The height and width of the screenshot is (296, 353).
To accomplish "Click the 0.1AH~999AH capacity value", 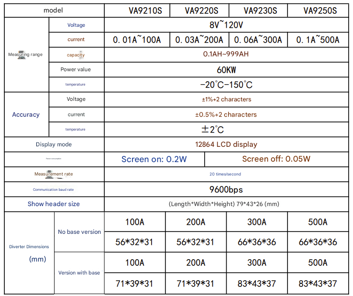I will coord(226,54).
